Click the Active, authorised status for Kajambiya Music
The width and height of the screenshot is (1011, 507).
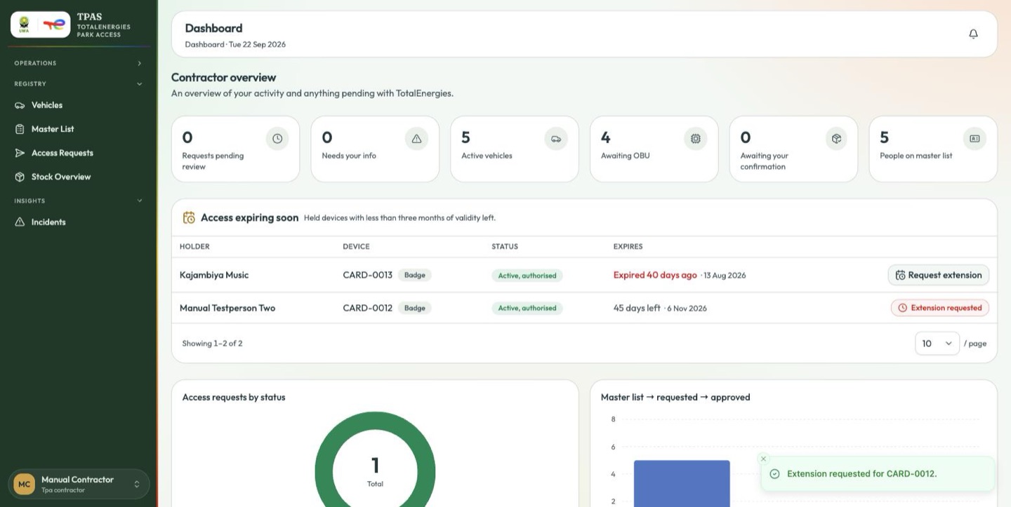pos(527,276)
